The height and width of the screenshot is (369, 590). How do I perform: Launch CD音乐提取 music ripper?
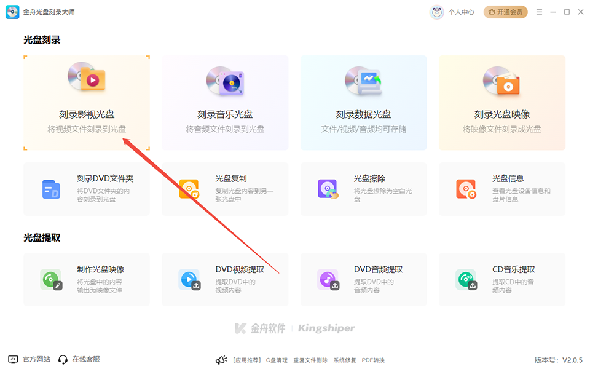(502, 279)
